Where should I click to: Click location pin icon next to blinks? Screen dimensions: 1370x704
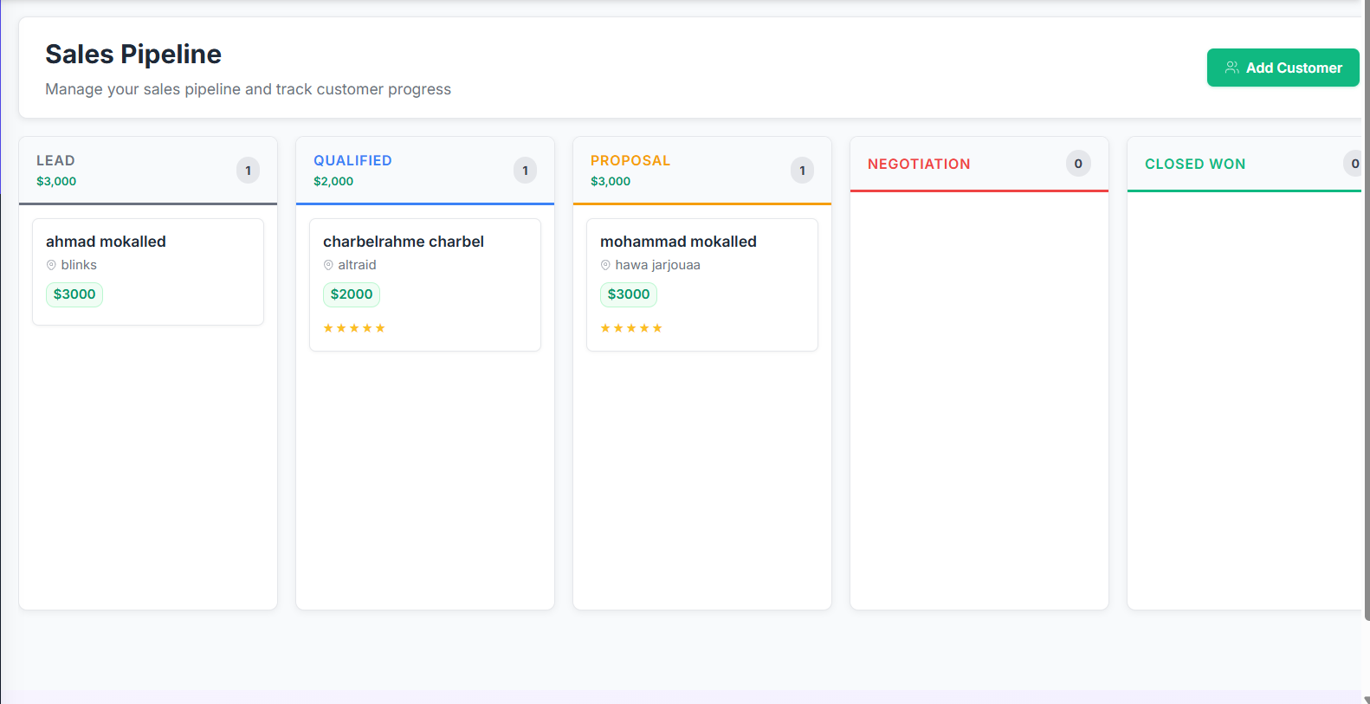tap(51, 265)
